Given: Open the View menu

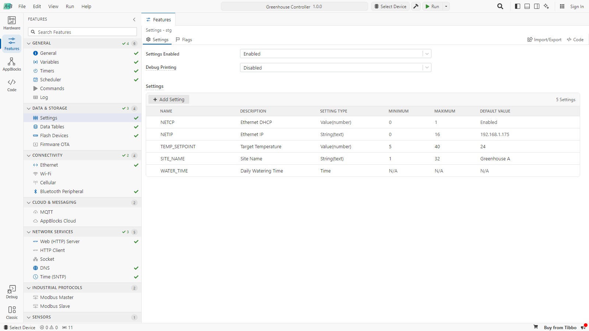Looking at the screenshot, I should 53,6.
